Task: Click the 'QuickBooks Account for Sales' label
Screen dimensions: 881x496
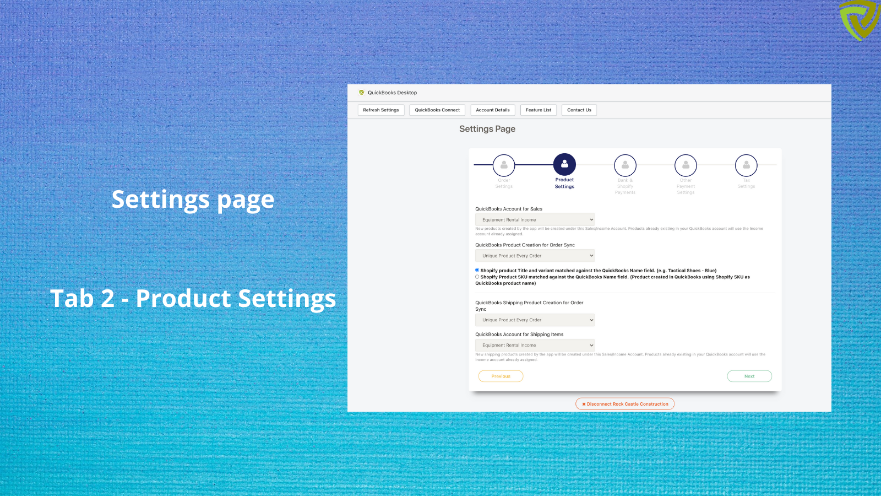Action: tap(509, 209)
